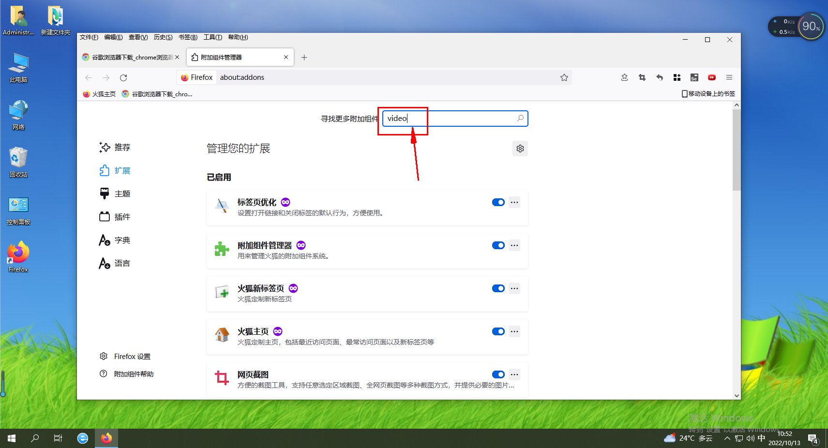The width and height of the screenshot is (828, 448).
Task: Open Firefox 设置 link
Action: [x=125, y=357]
